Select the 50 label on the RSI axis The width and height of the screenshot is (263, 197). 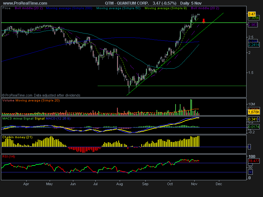(x=251, y=167)
